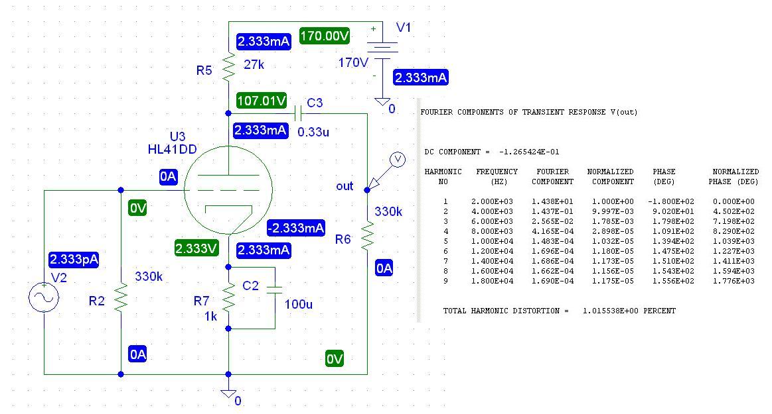
Task: Click the 170.00V voltage label
Action: 325,36
